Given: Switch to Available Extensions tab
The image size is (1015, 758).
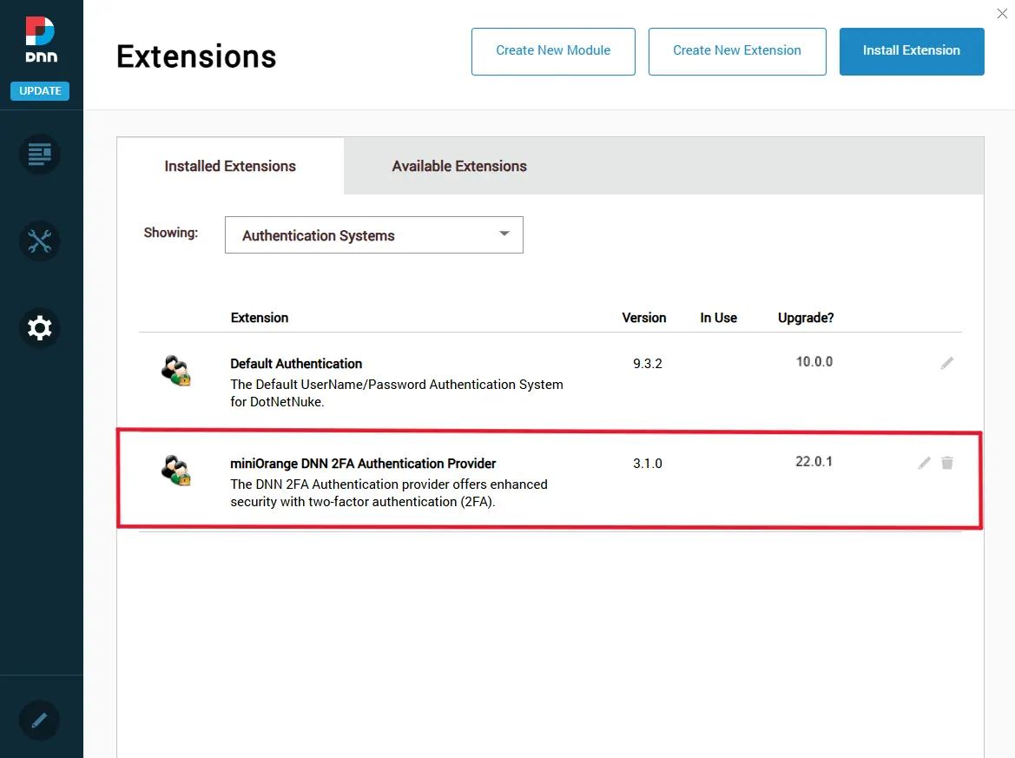Looking at the screenshot, I should pos(459,166).
